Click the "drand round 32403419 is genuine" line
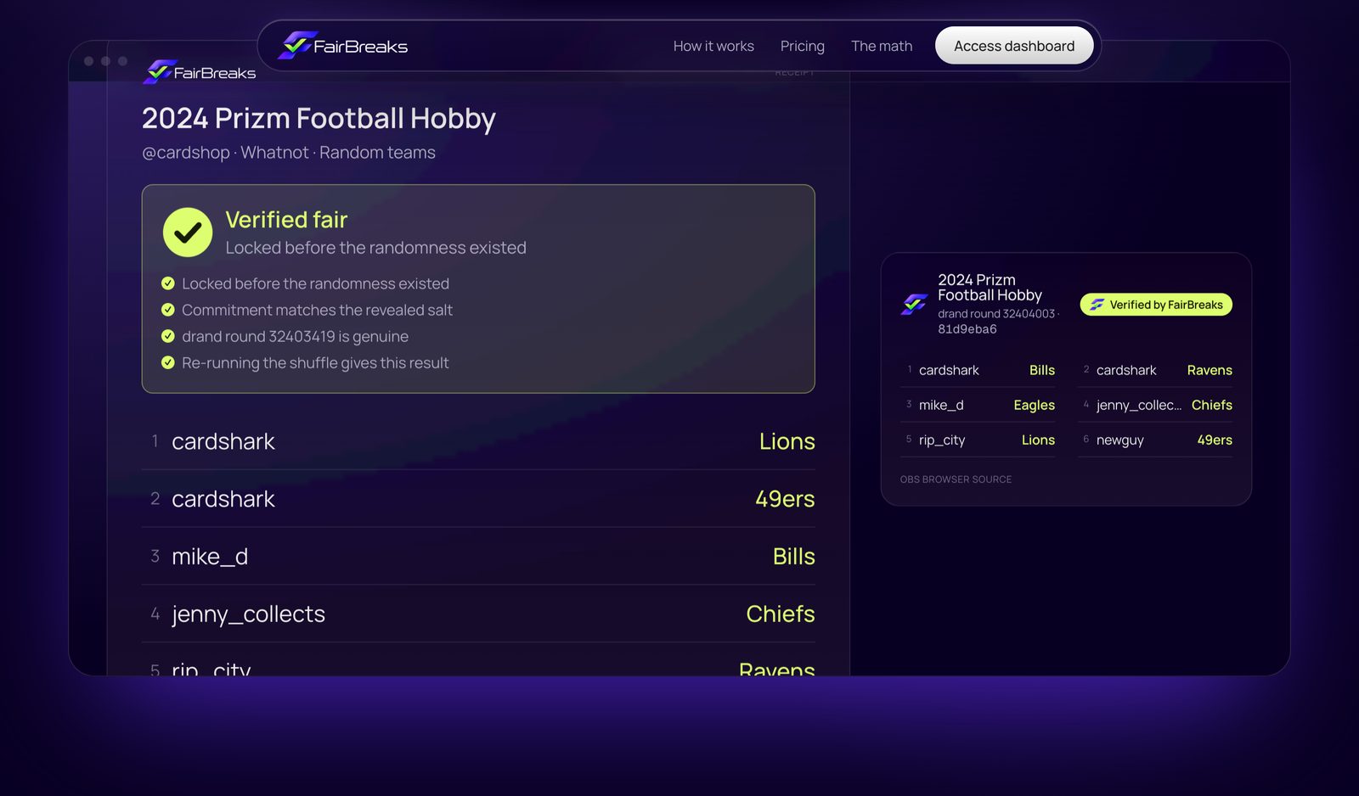 [x=295, y=336]
